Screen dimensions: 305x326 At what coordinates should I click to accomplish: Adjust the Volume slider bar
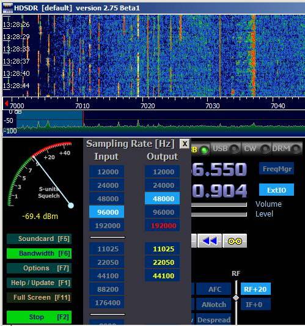[219, 205]
